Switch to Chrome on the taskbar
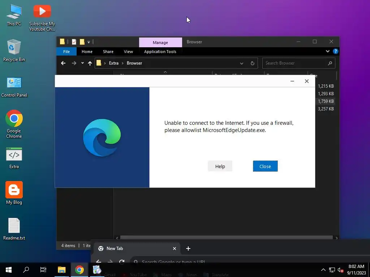The image size is (370, 277). click(79, 270)
